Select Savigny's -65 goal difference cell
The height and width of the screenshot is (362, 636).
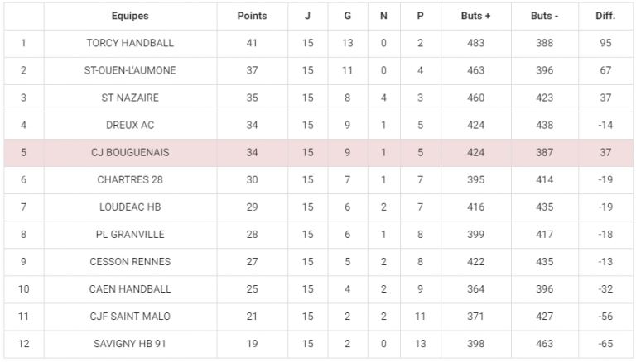[605, 344]
